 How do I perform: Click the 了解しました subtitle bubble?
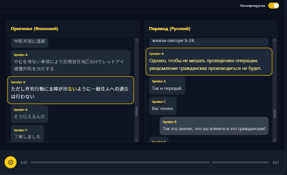(x=27, y=134)
